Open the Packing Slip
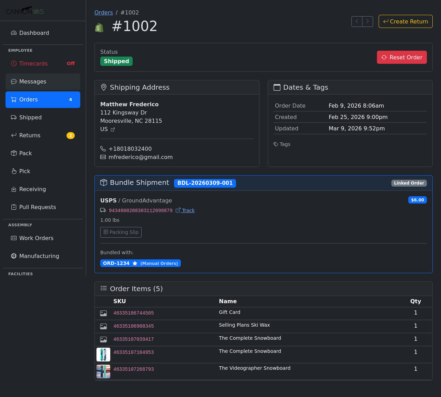441x397 pixels. click(x=121, y=232)
